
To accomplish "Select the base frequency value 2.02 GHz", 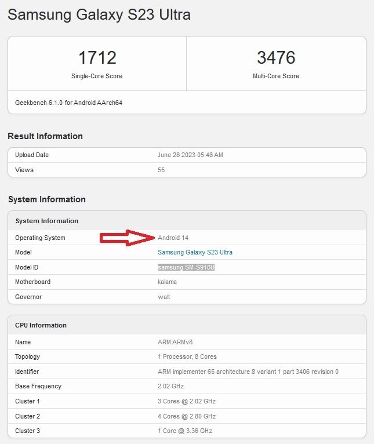I will point(171,386).
